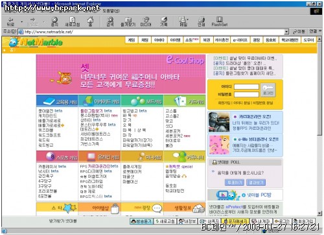Select the 게임 tab in NetMarble navigation
324x235 pixels.
click(x=132, y=40)
